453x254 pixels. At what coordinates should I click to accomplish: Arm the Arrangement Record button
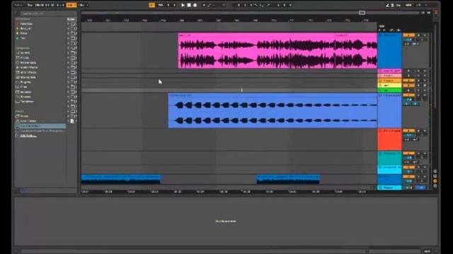[195, 5]
